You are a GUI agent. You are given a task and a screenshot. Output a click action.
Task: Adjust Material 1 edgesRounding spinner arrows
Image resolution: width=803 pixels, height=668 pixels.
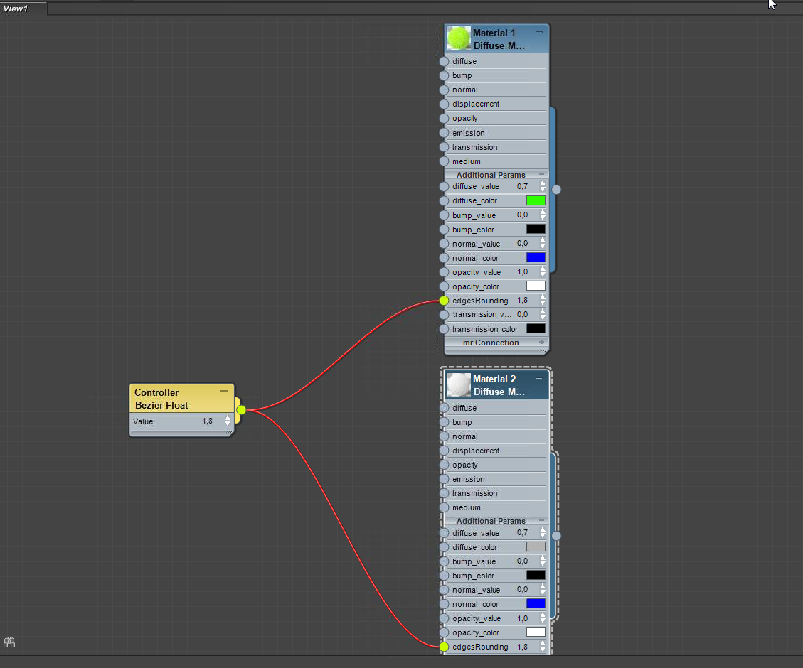coord(543,301)
